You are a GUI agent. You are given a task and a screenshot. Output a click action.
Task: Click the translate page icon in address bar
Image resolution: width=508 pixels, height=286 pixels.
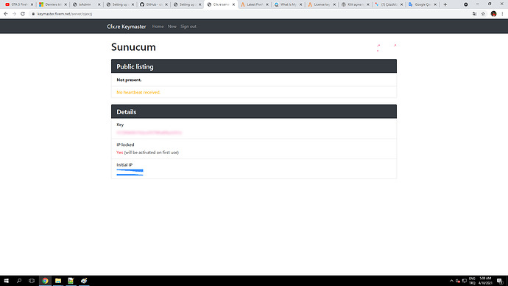[x=475, y=14]
